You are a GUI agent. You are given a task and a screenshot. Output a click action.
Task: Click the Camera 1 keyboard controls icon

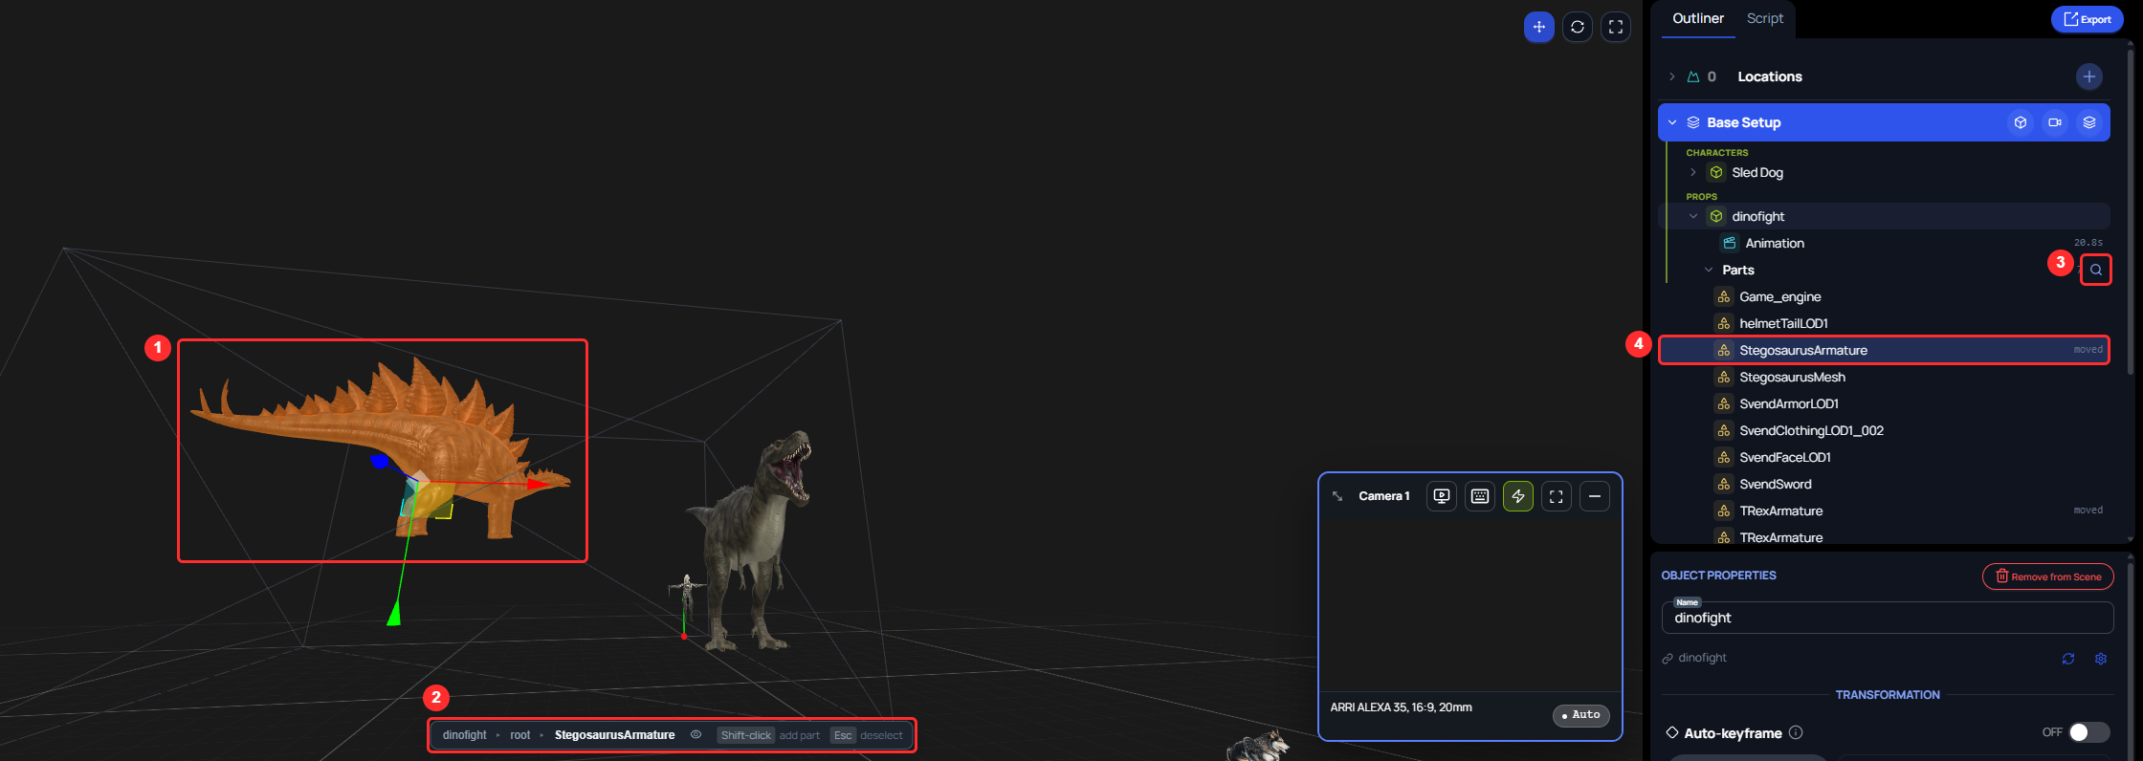1480,496
